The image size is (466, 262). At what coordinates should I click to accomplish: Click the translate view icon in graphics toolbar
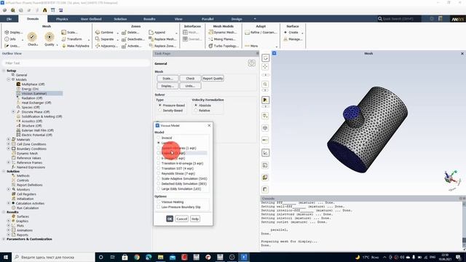pyautogui.click(x=265, y=67)
